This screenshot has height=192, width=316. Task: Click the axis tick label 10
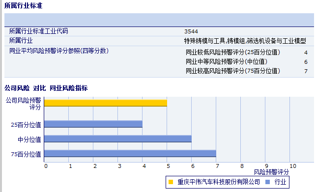(x=293, y=166)
